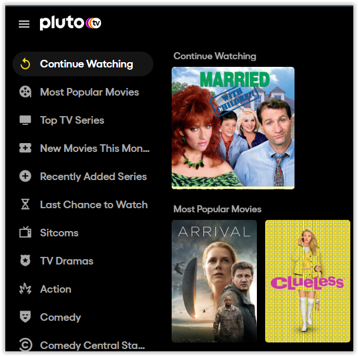The image size is (358, 356).
Task: Click the hourglass icon for Last Chance to Watch
Action: 25,204
